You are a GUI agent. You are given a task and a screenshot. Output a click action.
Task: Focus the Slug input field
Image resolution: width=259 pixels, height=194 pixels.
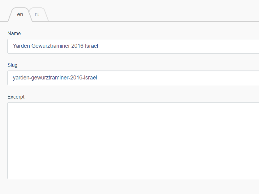point(133,78)
